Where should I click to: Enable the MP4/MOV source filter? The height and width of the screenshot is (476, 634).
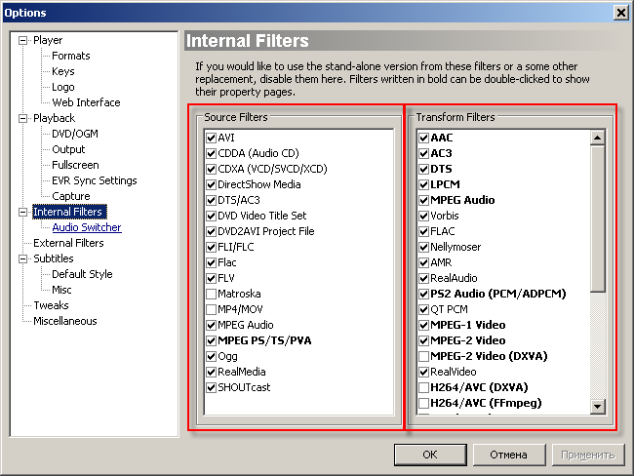(211, 309)
